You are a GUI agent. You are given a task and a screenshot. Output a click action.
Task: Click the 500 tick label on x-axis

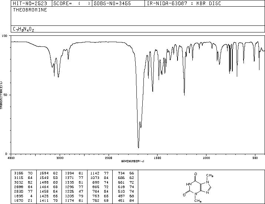tap(255, 158)
